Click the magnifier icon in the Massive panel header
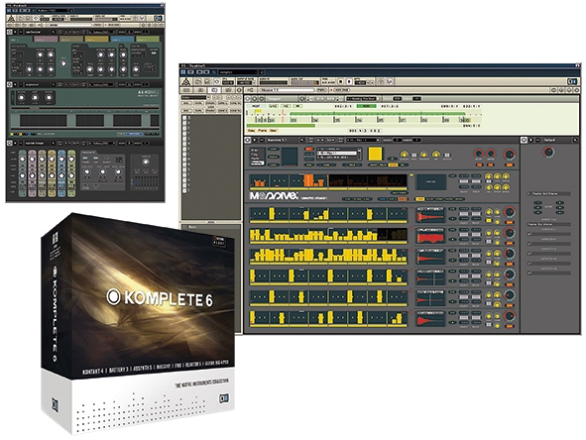Image resolution: width=586 pixels, height=440 pixels. pos(301,140)
